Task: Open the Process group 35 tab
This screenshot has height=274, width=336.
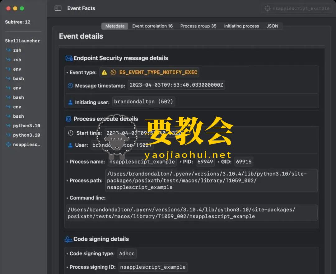Action: pos(198,26)
